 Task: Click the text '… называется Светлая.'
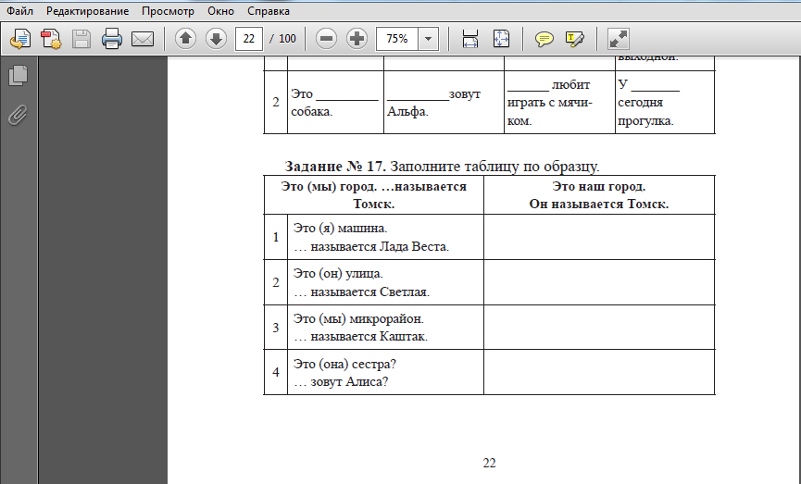(361, 292)
